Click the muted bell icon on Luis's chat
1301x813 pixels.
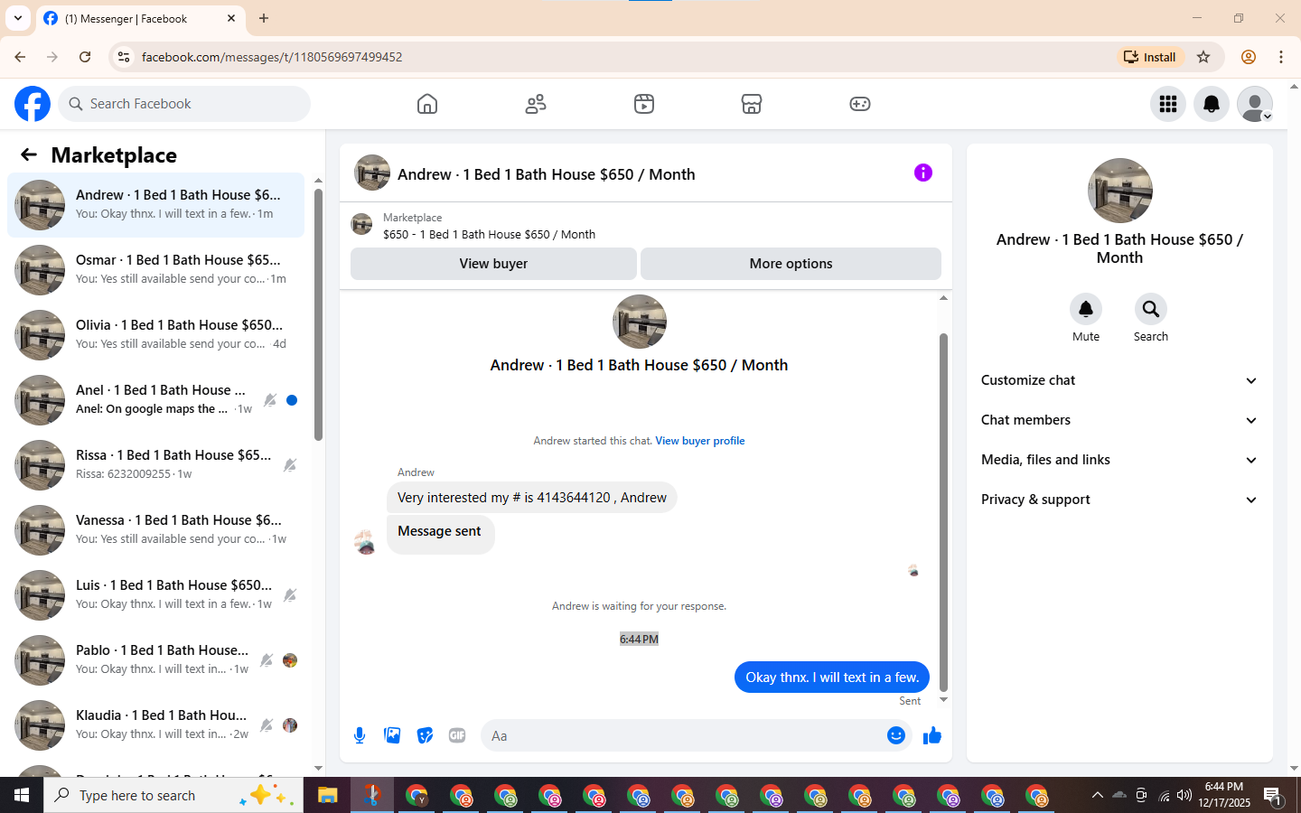coord(290,595)
